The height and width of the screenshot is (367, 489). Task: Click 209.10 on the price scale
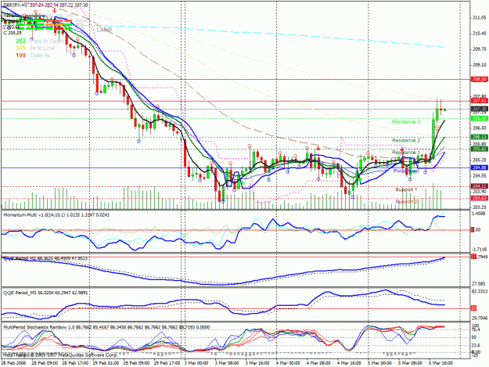point(480,65)
